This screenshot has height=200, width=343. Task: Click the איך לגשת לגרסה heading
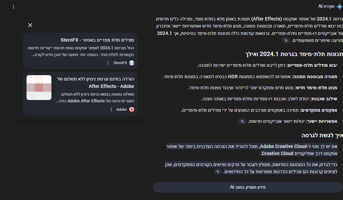322,135
